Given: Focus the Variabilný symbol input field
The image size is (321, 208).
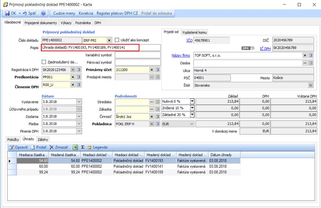Looking at the screenshot, I should (x=138, y=55).
